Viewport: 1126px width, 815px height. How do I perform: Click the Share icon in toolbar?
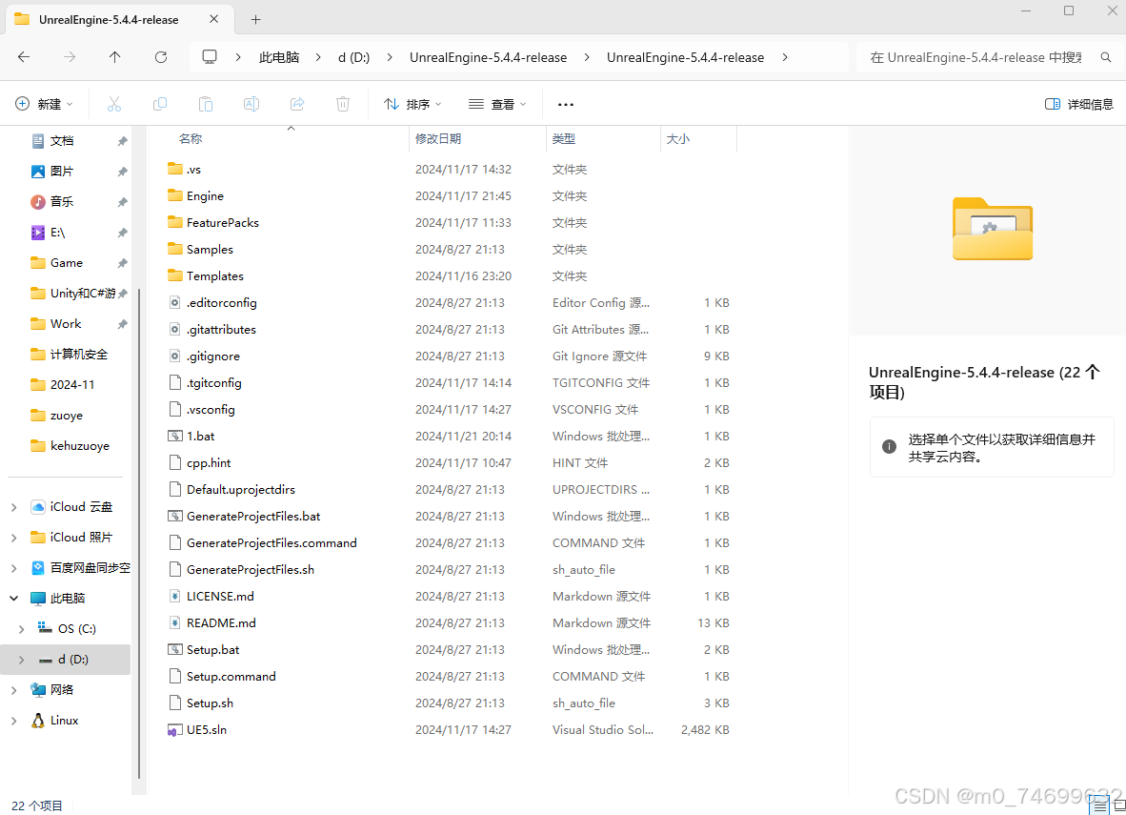click(297, 104)
